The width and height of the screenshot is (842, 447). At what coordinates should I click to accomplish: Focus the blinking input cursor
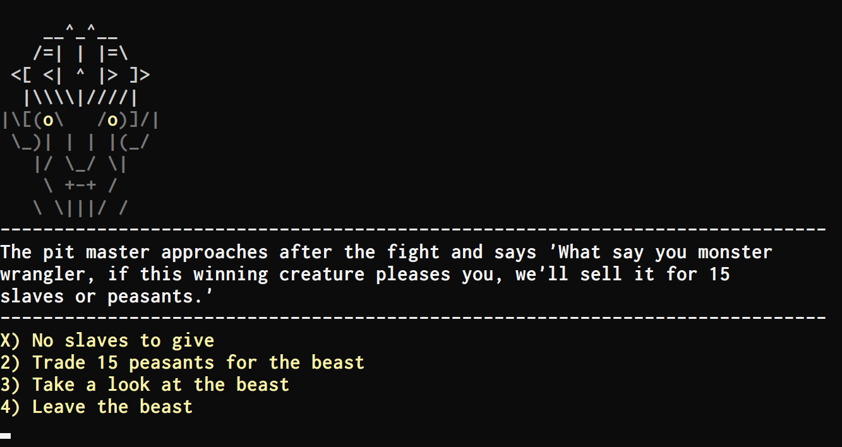6,435
